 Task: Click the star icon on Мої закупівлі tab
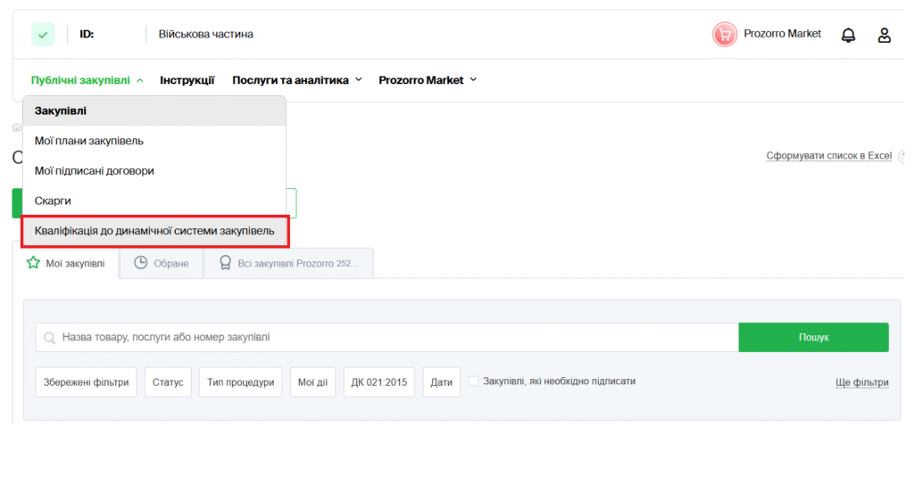(x=34, y=263)
